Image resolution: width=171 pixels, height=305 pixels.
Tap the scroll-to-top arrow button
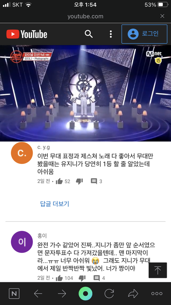point(157,270)
